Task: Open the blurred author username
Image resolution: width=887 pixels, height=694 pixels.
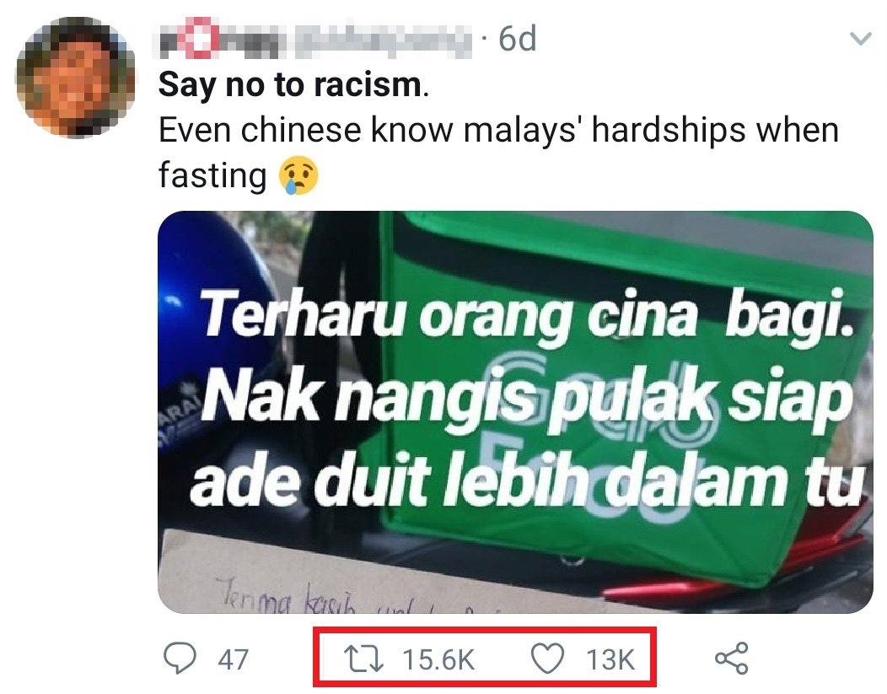Action: click(315, 39)
